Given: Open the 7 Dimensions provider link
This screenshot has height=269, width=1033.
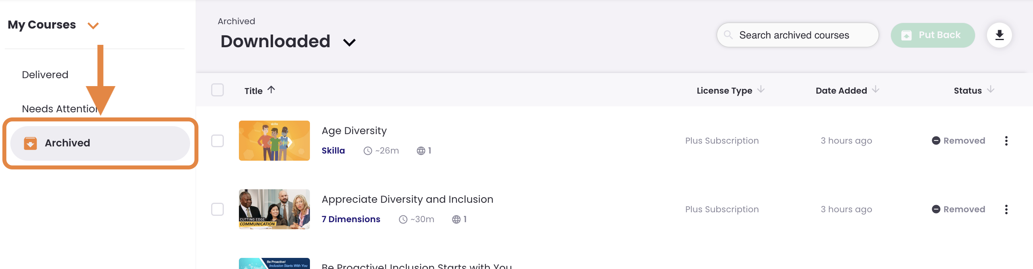Looking at the screenshot, I should click(350, 219).
